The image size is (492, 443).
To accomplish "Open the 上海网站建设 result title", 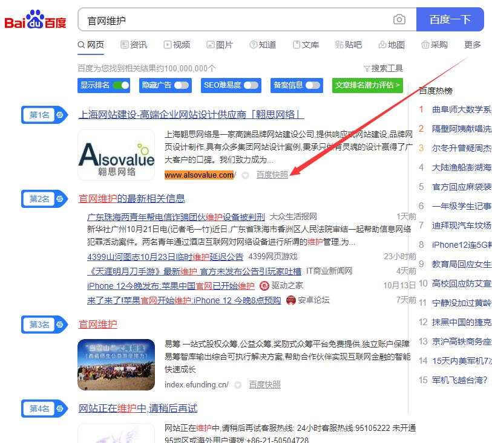I will pyautogui.click(x=191, y=115).
